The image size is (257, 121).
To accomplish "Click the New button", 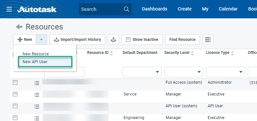I will coord(25,40).
